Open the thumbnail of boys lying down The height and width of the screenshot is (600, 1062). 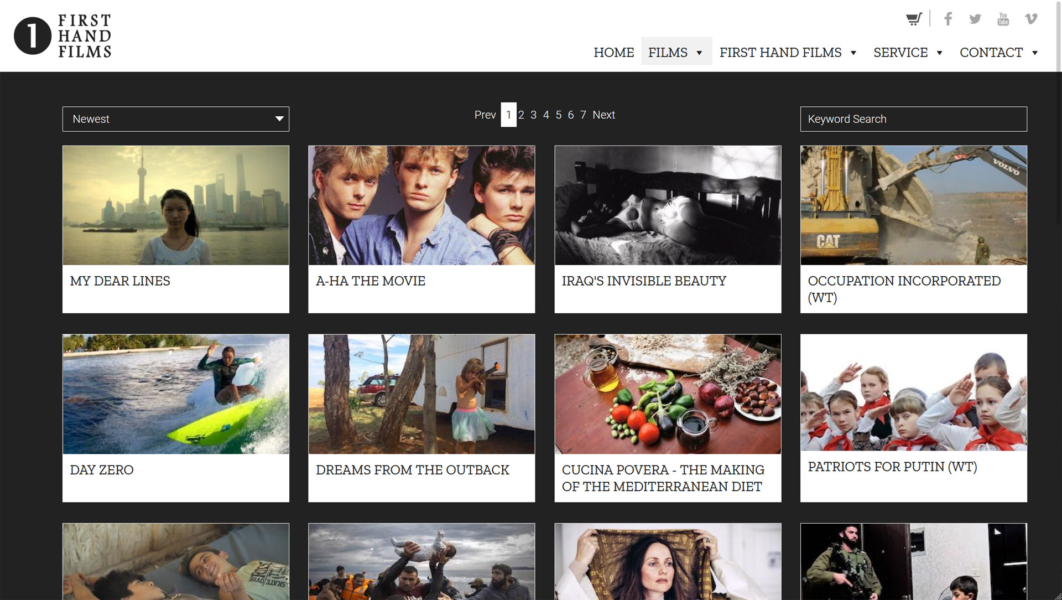coord(176,561)
